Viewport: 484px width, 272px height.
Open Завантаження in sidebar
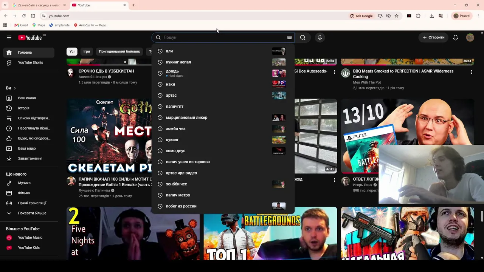click(29, 159)
